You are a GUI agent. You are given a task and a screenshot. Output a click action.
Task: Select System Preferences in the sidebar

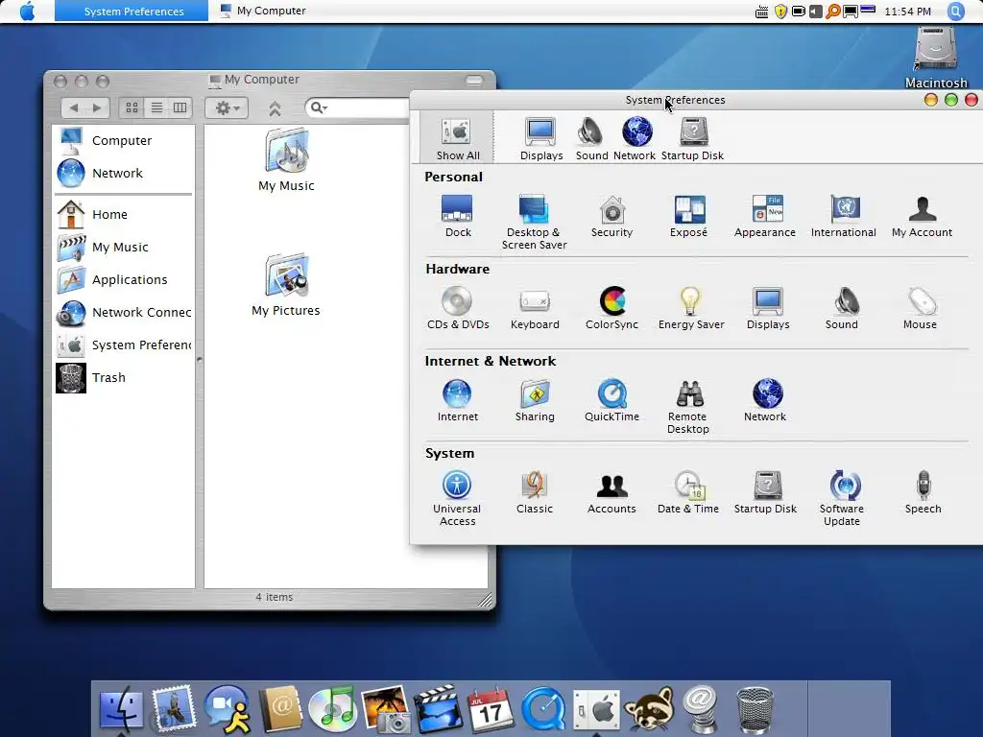click(x=124, y=345)
